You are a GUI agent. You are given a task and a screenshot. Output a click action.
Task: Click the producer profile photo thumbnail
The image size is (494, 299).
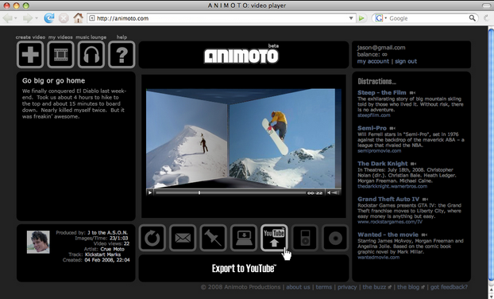[38, 242]
